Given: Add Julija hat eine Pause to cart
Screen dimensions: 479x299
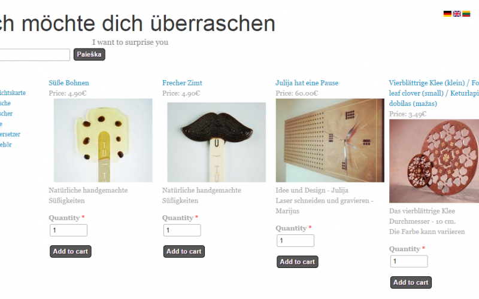Looking at the screenshot, I should (298, 262).
